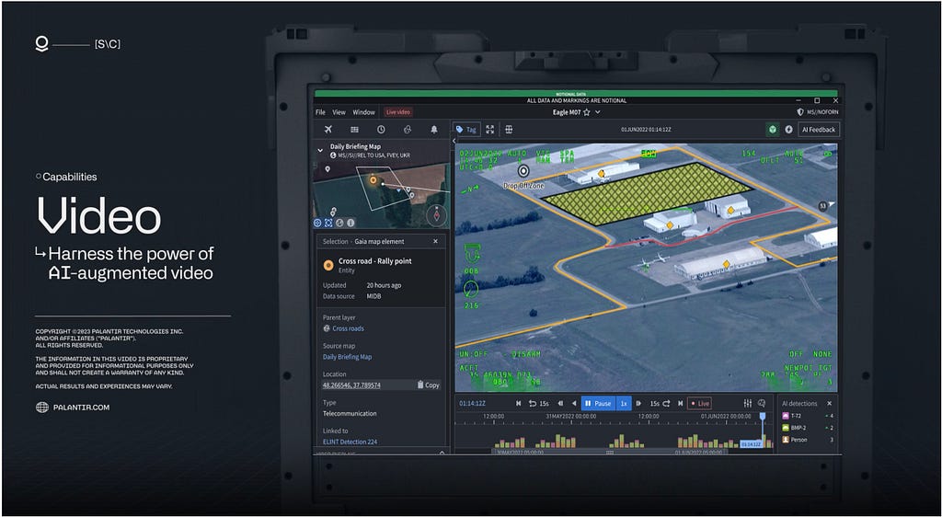Click the 53 marker badge on video
This screenshot has width=942, height=517.
[822, 206]
